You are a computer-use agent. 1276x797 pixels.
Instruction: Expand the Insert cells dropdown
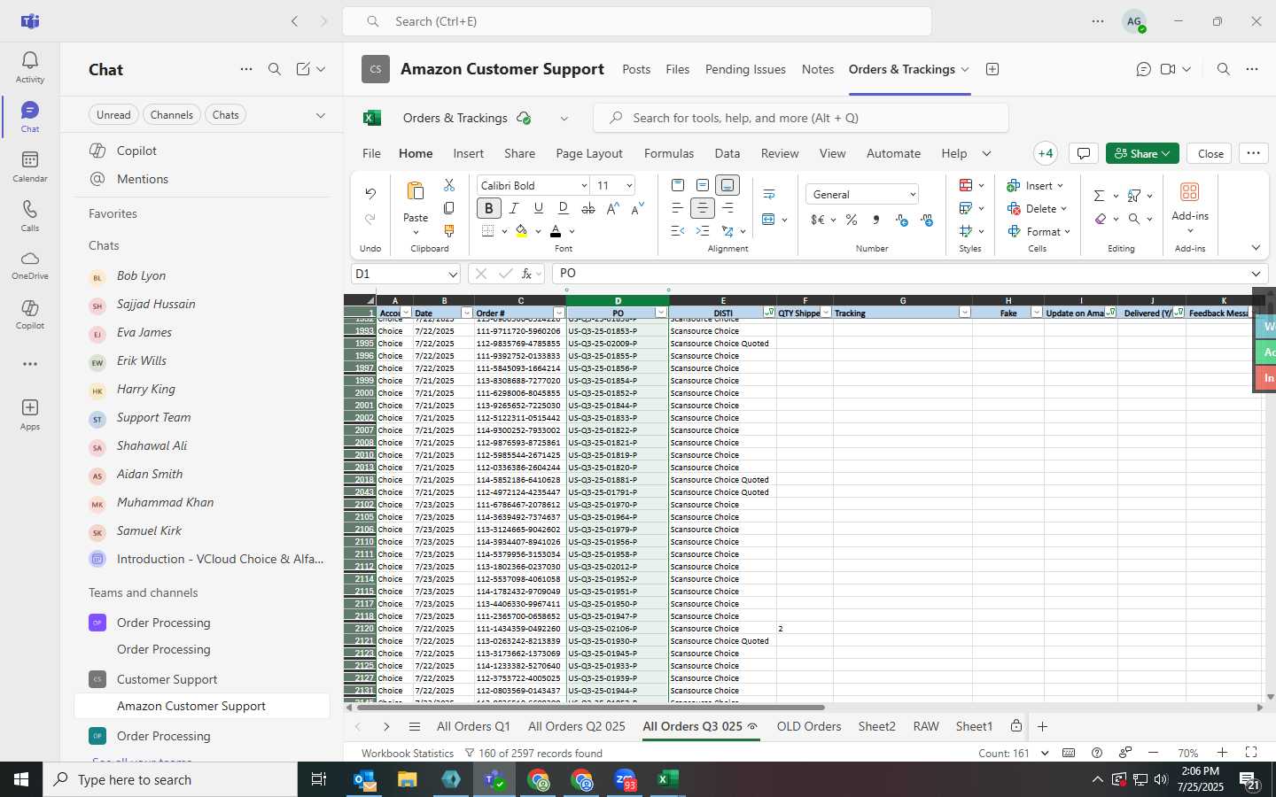tap(1060, 186)
